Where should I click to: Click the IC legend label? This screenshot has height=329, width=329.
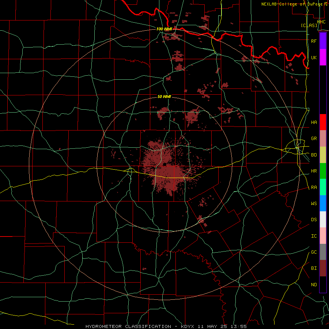coord(314,236)
